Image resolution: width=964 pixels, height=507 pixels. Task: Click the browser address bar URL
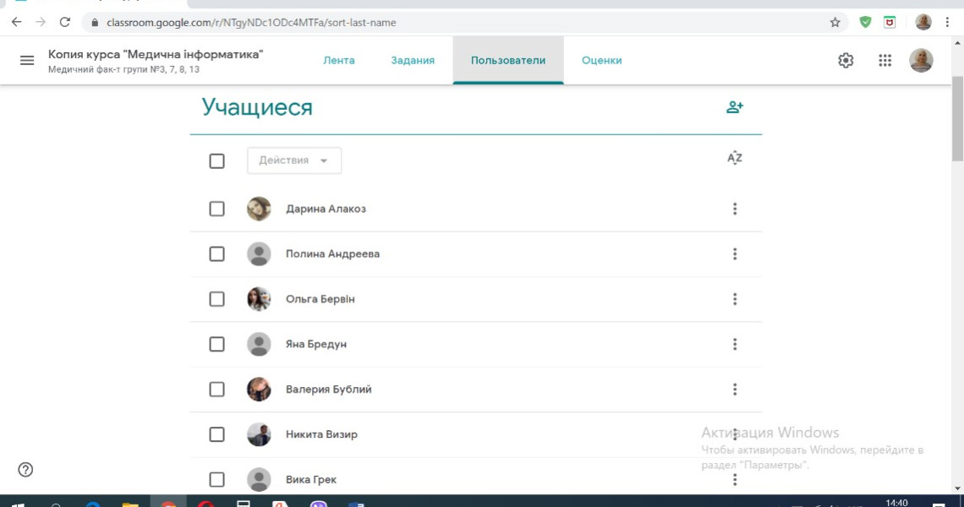tap(251, 23)
